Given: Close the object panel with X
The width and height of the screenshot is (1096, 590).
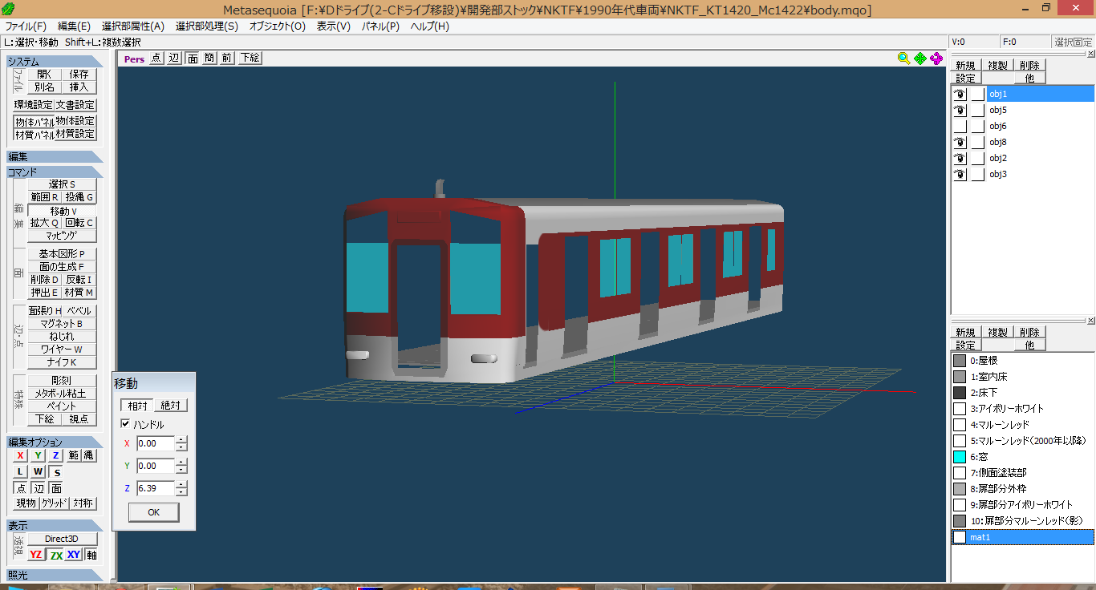Looking at the screenshot, I should coord(1090,53).
